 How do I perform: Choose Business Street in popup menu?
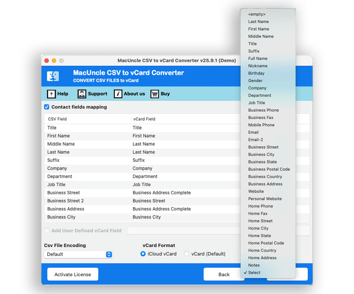pos(268,147)
